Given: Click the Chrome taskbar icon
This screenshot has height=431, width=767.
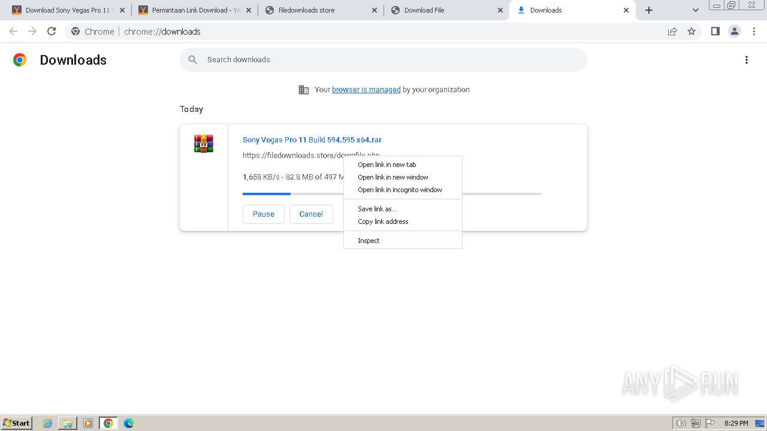Looking at the screenshot, I should tap(108, 423).
